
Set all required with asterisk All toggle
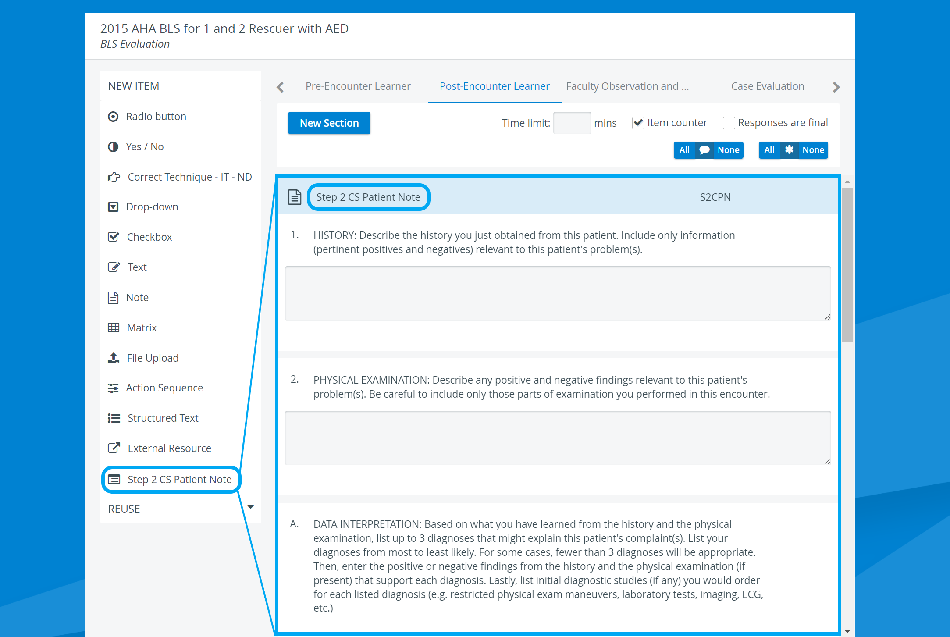pos(769,150)
